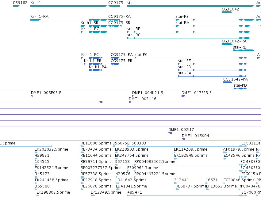Select the stai-RD transcript
Viewport: 261px width, 197px height.
[x=244, y=50]
